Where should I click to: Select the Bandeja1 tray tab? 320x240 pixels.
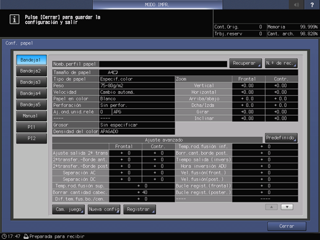coord(32,60)
